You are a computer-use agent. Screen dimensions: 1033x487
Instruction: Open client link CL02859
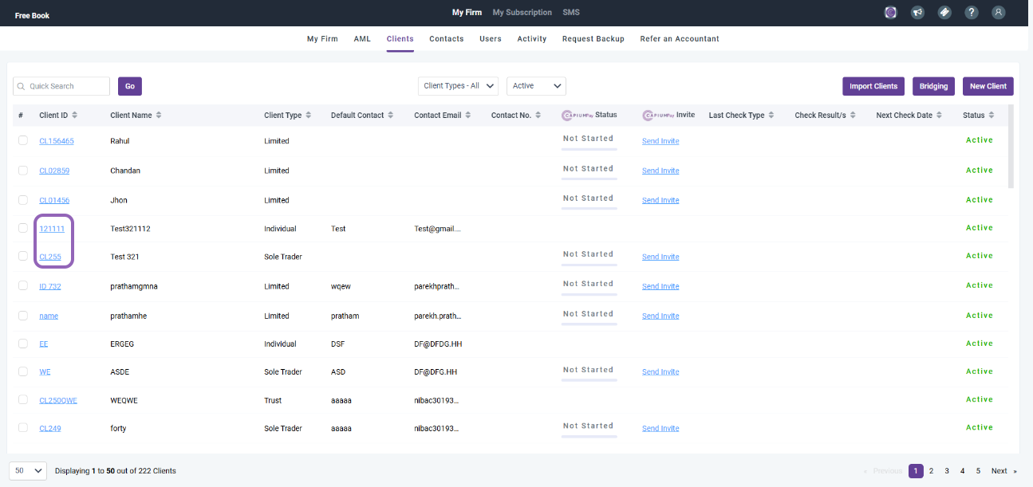pos(54,171)
